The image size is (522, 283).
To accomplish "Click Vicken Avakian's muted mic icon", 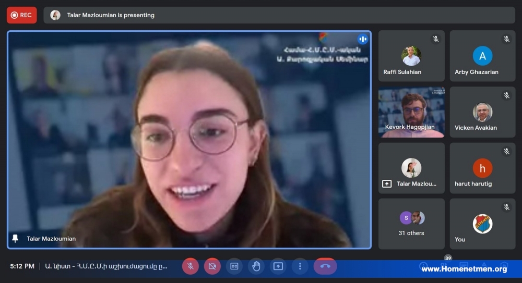I will point(506,95).
